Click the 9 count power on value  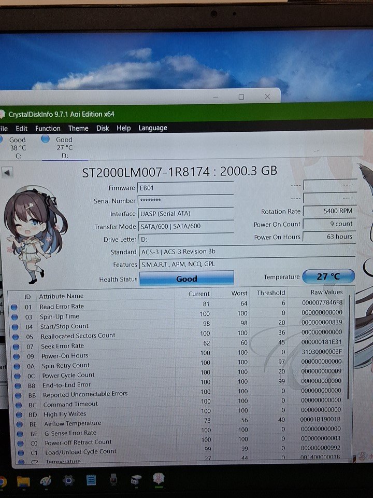[x=329, y=224]
